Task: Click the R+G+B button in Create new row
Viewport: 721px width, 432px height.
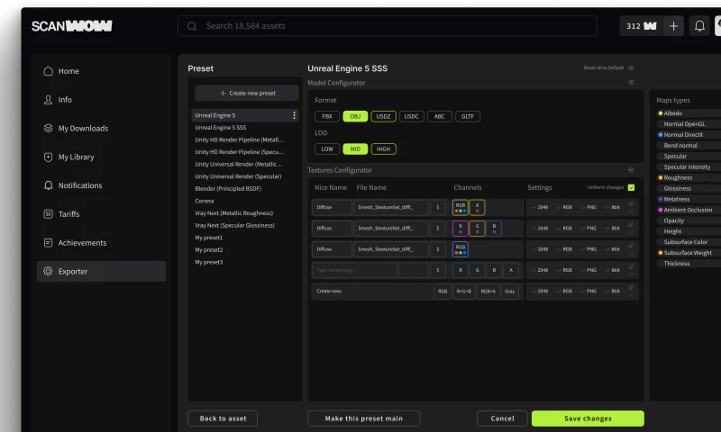Action: click(464, 291)
